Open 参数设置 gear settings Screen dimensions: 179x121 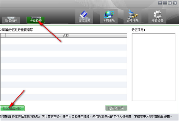tap(157, 16)
